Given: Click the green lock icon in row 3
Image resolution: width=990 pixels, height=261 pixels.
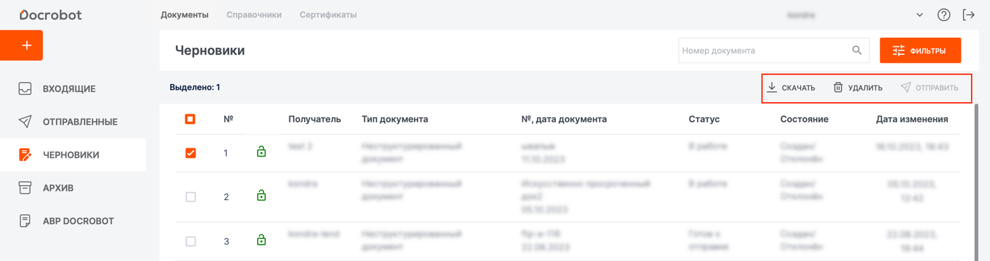Looking at the screenshot, I should 261,240.
